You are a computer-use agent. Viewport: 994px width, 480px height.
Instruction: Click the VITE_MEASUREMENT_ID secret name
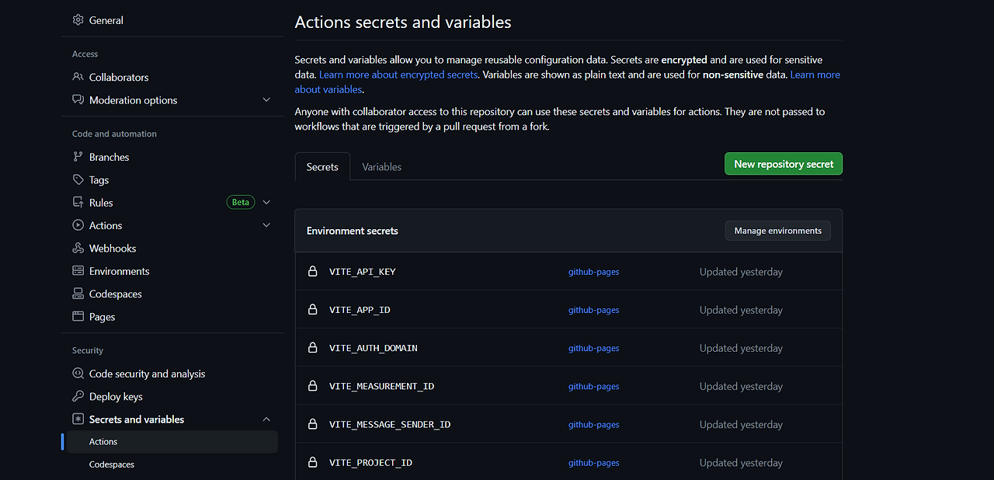tap(381, 386)
